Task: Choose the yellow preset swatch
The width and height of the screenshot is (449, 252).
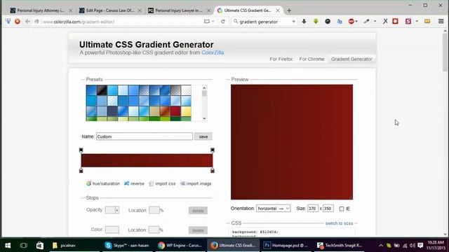Action: tap(186, 111)
